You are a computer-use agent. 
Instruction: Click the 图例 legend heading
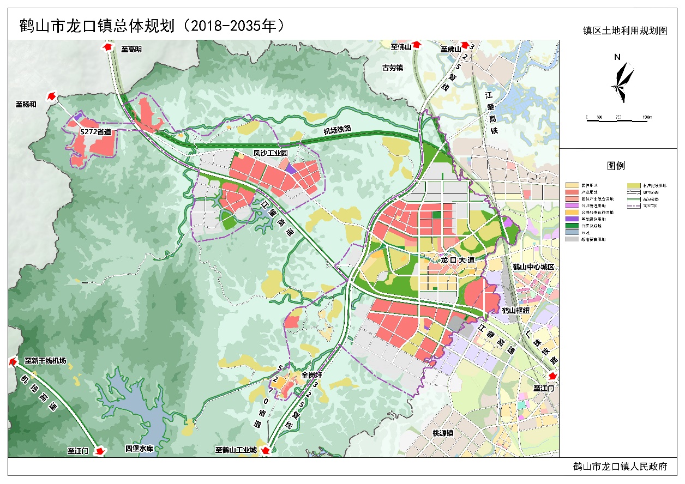pyautogui.click(x=616, y=166)
